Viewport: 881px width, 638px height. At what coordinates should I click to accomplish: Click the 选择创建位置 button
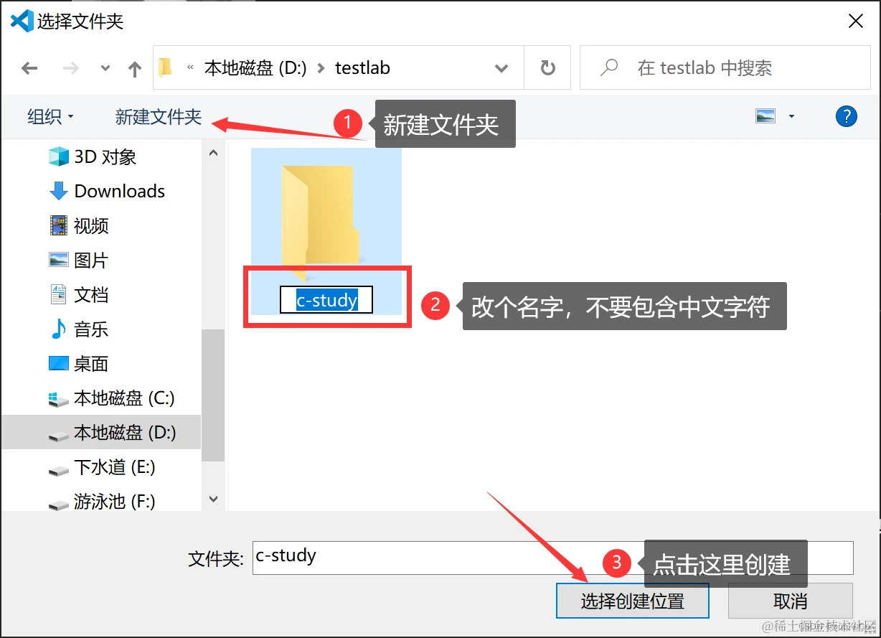(x=632, y=601)
